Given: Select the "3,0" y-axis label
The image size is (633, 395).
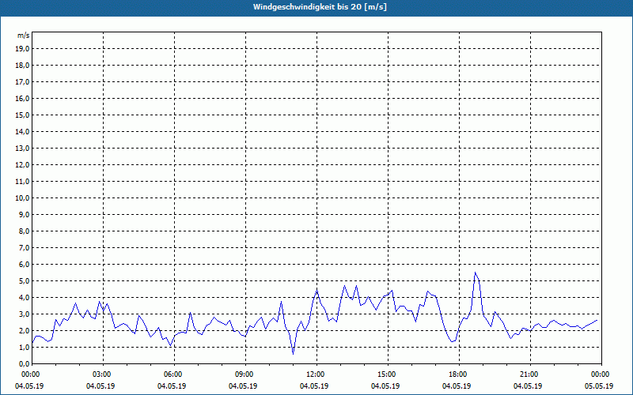Looking at the screenshot, I should [x=24, y=314].
